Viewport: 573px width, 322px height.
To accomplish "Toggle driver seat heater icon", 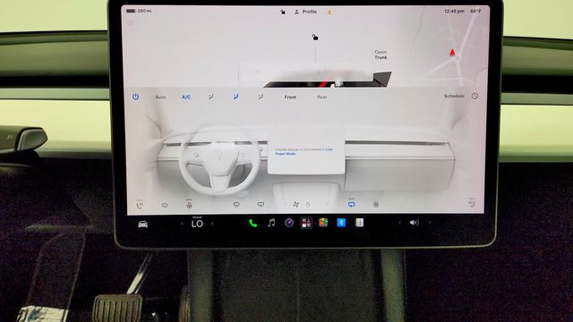I will click(x=140, y=204).
